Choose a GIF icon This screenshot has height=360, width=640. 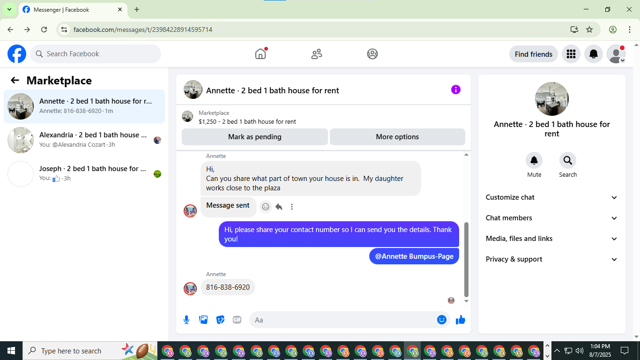237,320
